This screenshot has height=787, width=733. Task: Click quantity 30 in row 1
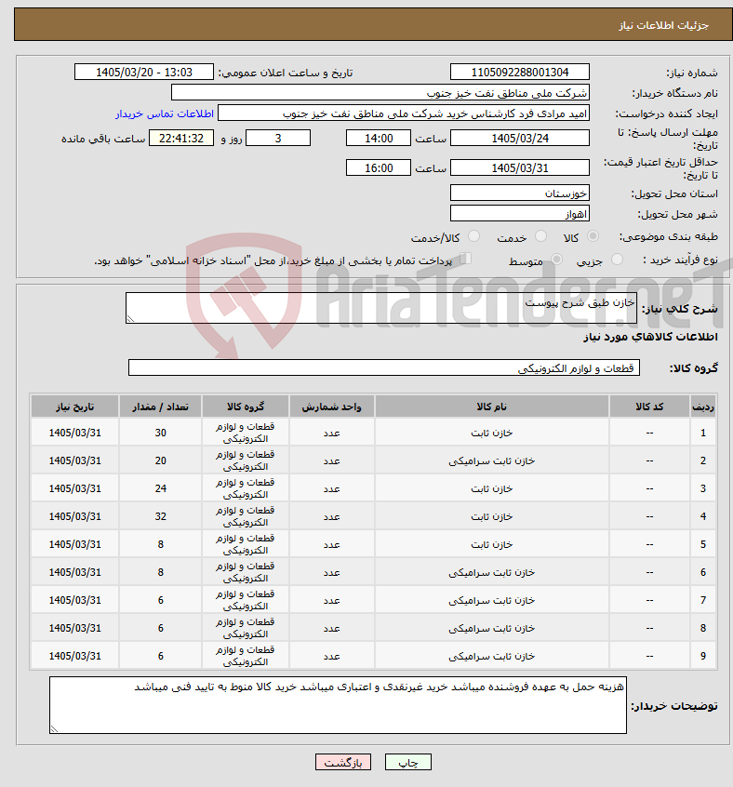coord(161,433)
